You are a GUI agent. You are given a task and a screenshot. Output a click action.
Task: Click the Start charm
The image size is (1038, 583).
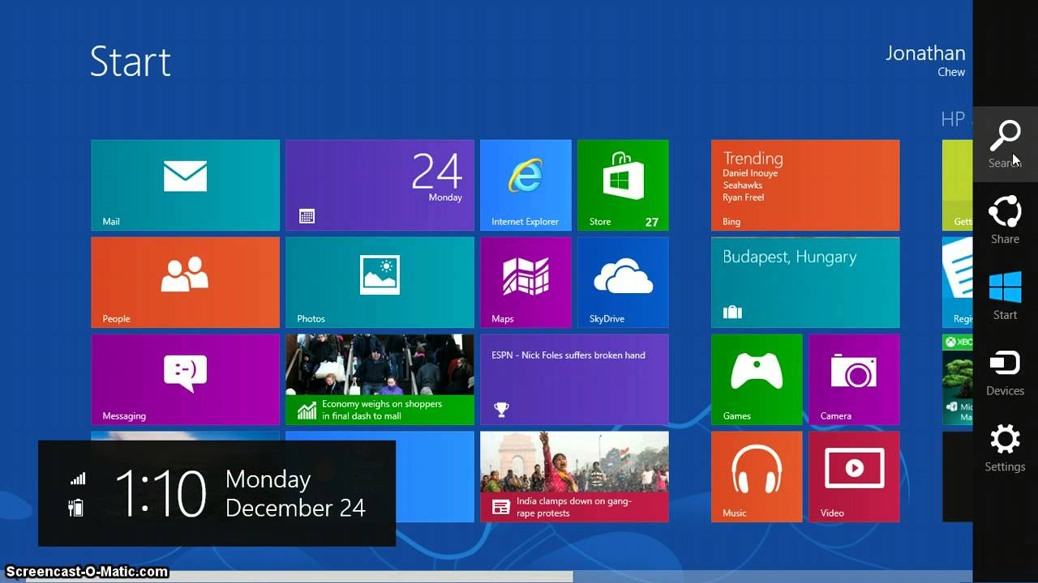coord(1005,296)
